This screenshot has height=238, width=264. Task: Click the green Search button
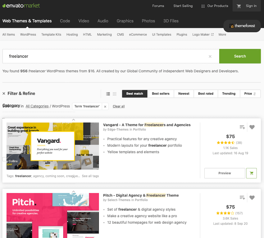pyautogui.click(x=240, y=56)
